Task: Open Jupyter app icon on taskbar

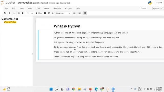Action: (x=107, y=89)
